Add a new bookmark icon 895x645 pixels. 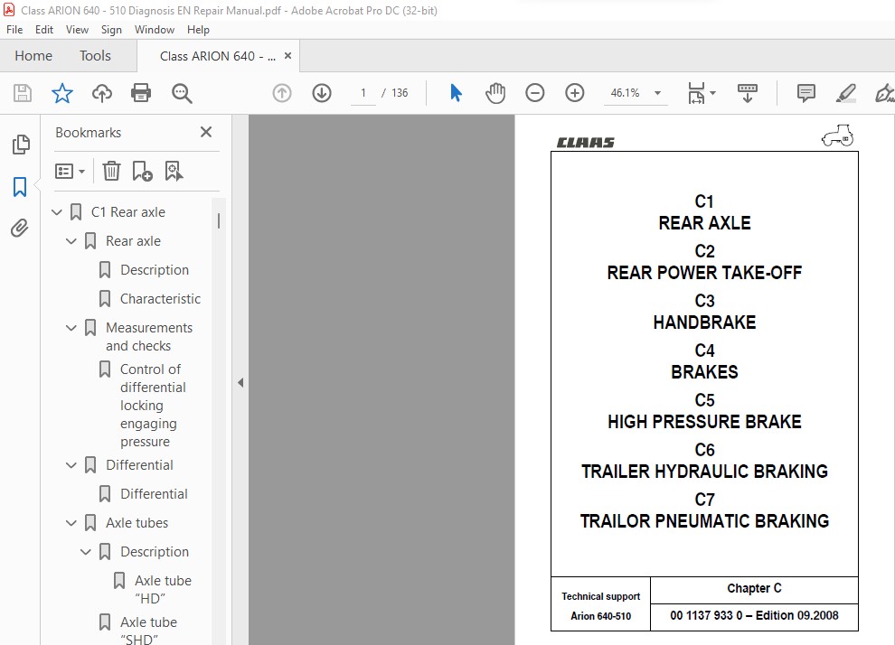tap(142, 171)
